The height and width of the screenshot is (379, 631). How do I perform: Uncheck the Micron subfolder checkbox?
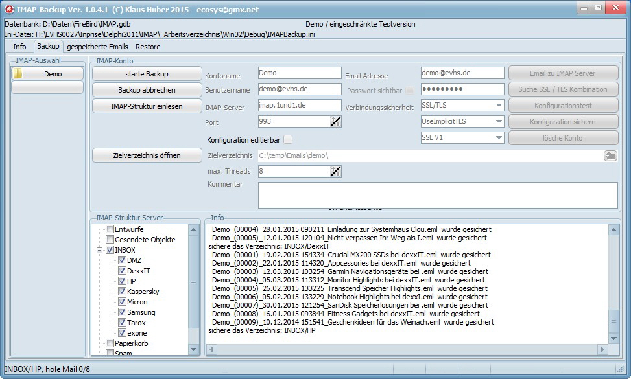pyautogui.click(x=122, y=302)
